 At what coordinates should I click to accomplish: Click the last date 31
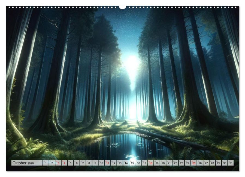231,163
